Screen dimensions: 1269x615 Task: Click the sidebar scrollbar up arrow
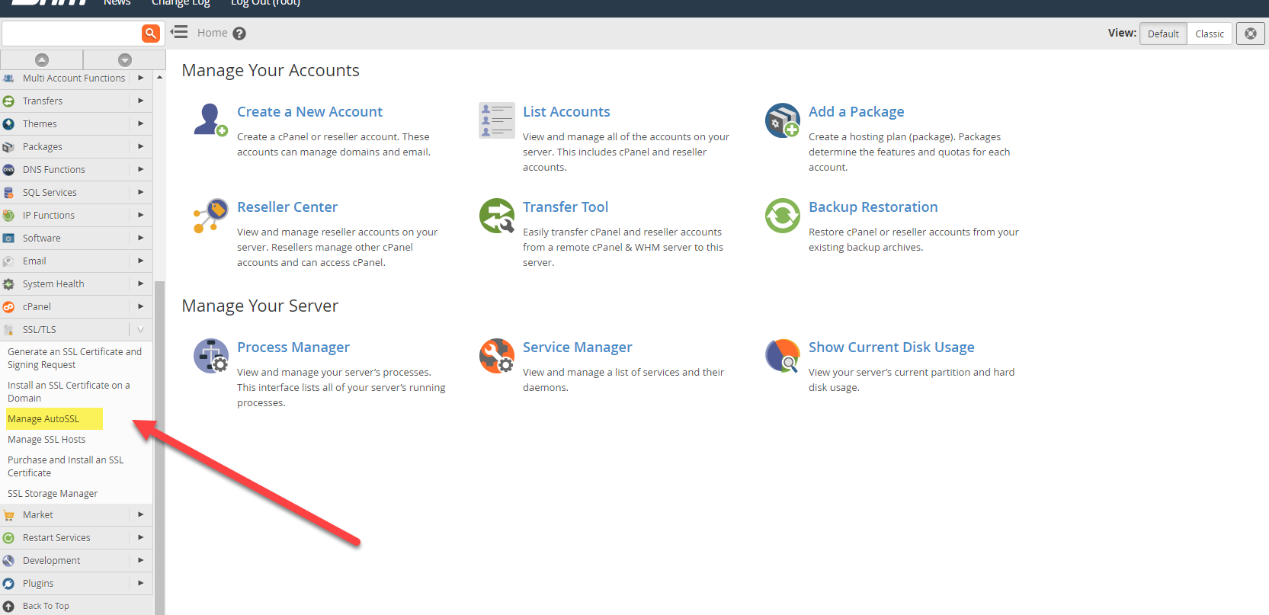(159, 77)
